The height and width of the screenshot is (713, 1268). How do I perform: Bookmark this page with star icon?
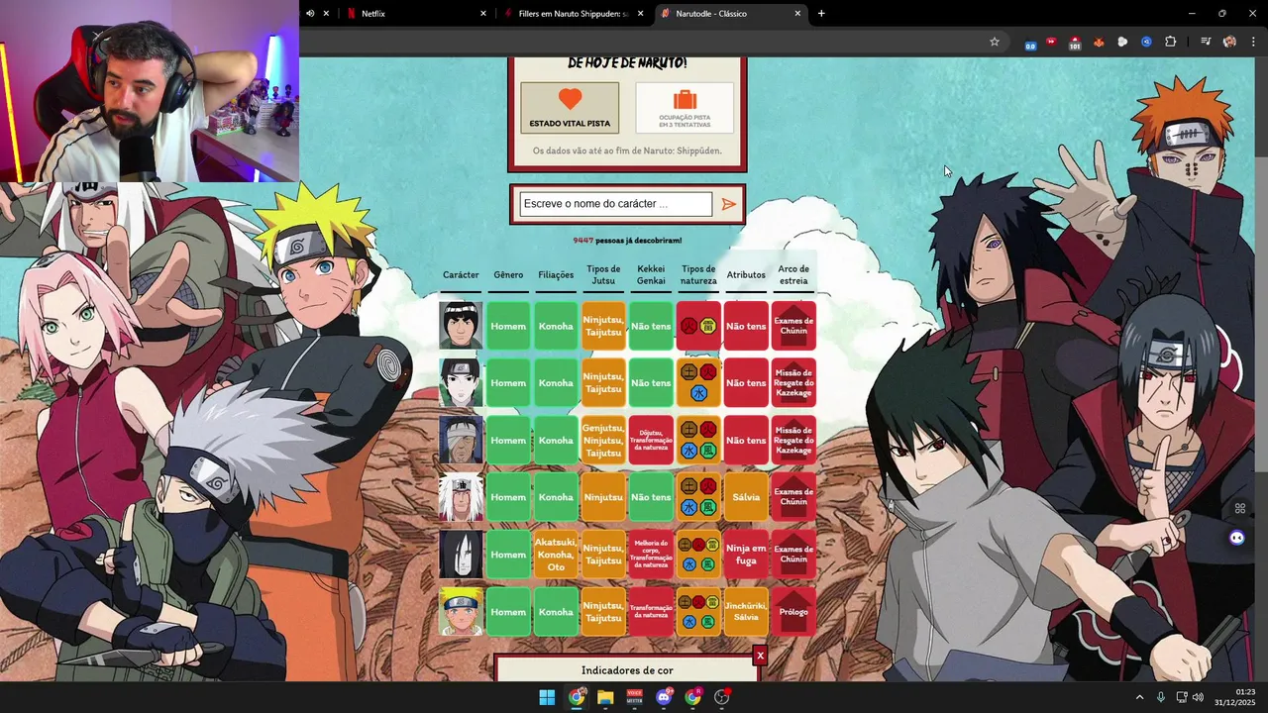coord(995,42)
